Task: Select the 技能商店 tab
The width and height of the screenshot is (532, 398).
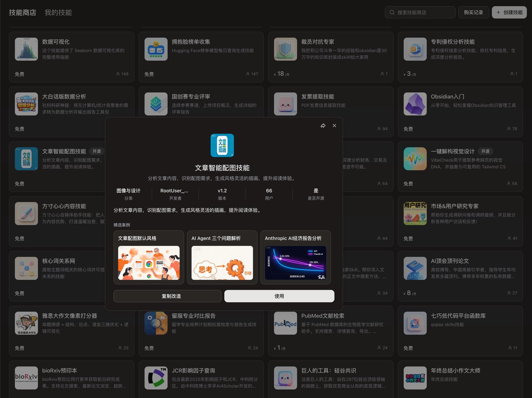Action: pos(22,12)
